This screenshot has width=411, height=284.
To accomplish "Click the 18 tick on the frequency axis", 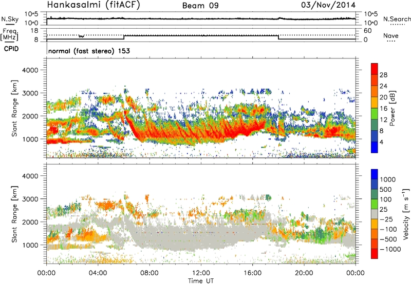I will pyautogui.click(x=34, y=31).
